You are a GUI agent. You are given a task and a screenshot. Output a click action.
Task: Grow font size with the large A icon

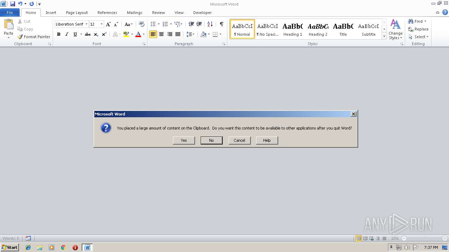pyautogui.click(x=108, y=24)
